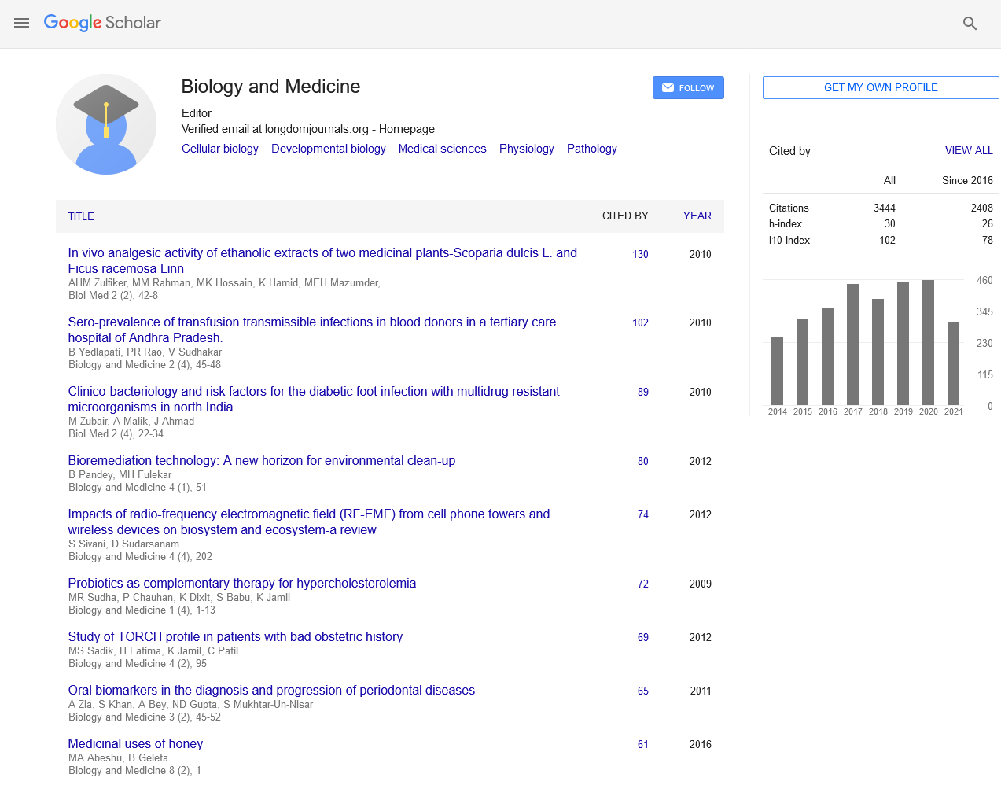Viewport: 1001px width, 785px height.
Task: Open the Homepage link
Action: 407,129
